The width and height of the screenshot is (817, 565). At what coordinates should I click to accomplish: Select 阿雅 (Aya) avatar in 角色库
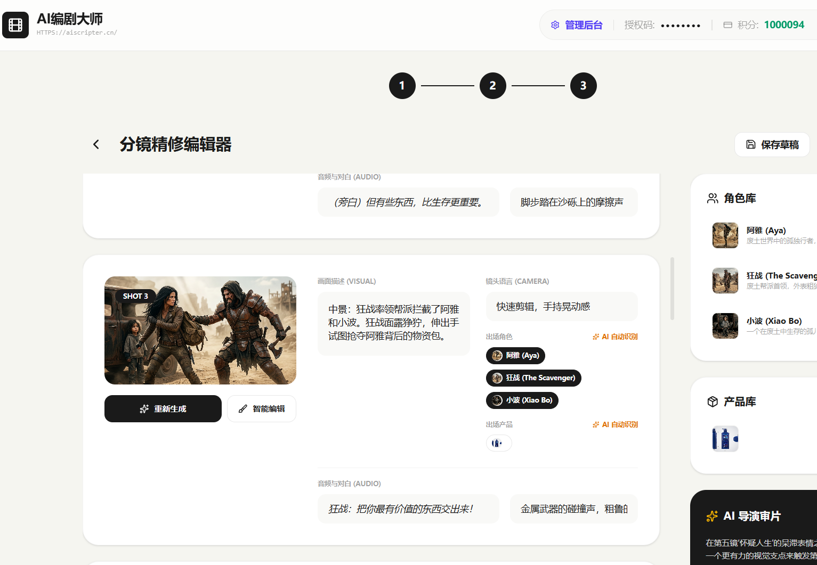[725, 235]
